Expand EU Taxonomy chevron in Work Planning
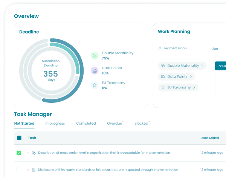226x177 pixels. [194, 87]
